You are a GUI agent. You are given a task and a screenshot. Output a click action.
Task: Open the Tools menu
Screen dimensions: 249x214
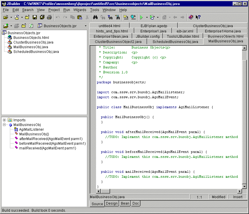tap(95, 10)
